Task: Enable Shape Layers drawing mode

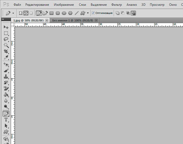Action: pos(21,13)
